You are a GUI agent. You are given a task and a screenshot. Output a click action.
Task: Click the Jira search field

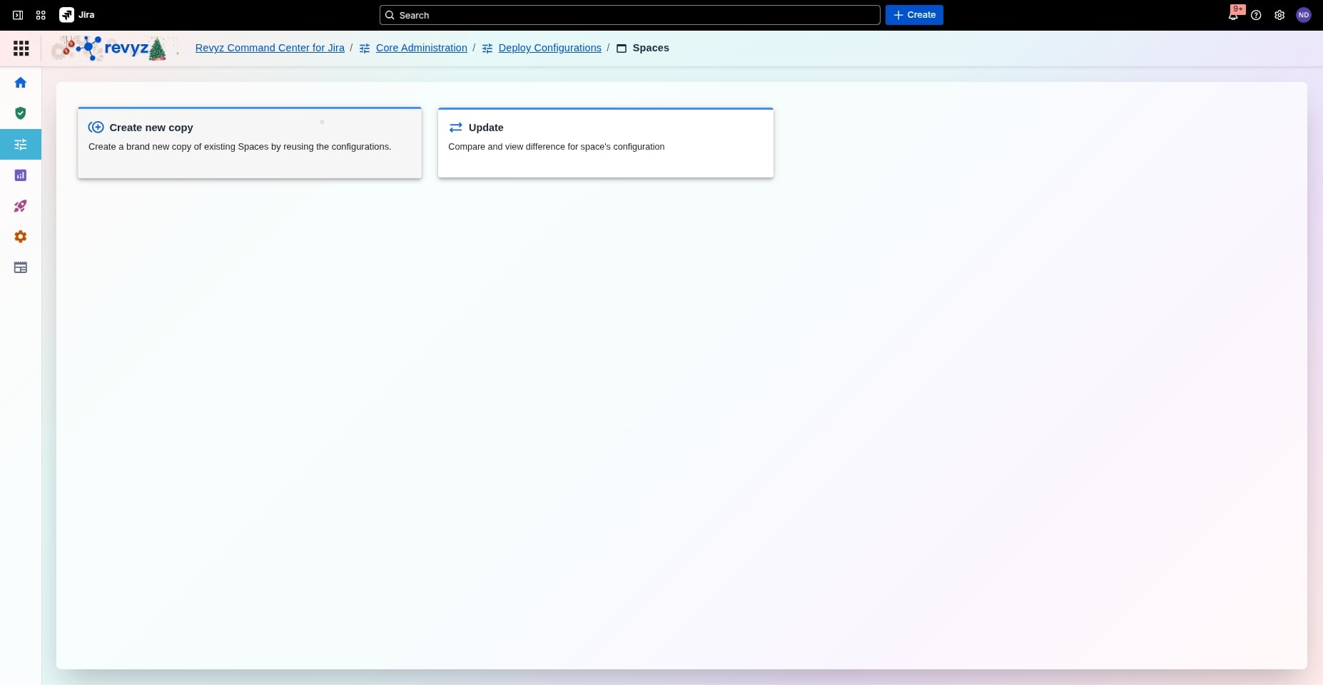point(629,15)
